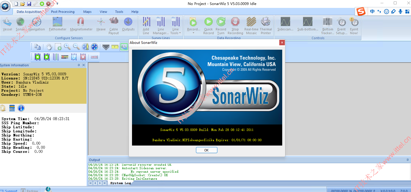Click the zoom to full extents globe icon
Screen dimensions: 411x192
94,47
